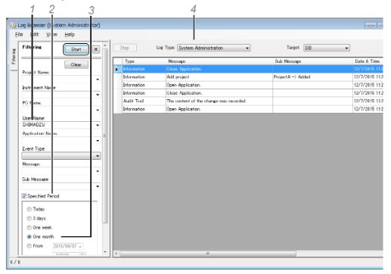Open the From date picker dropdown
Viewport: 391px width, 274px height.
(80, 246)
